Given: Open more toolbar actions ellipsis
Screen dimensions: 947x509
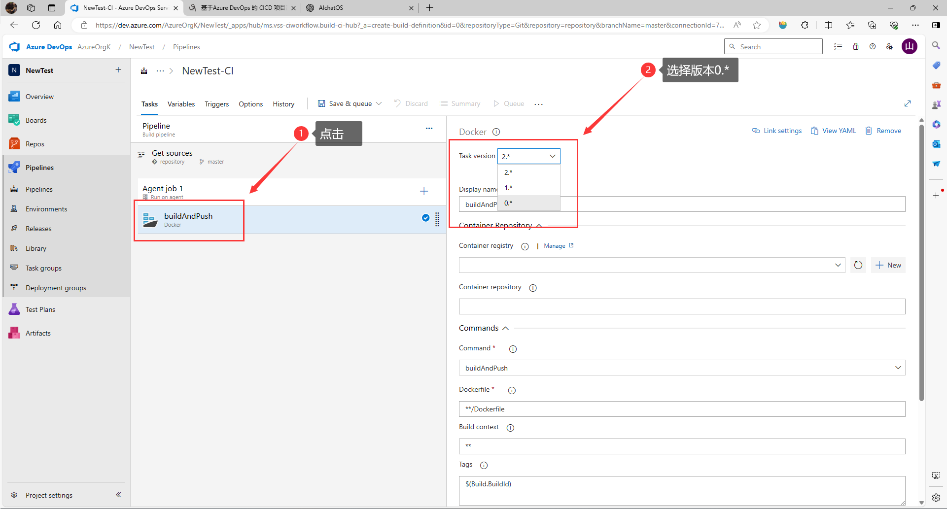Looking at the screenshot, I should click(538, 104).
